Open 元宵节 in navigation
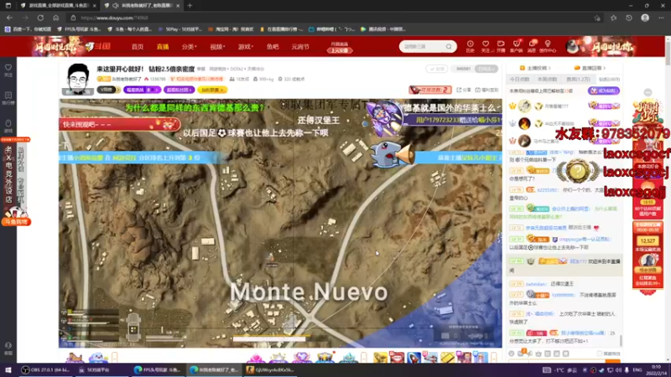 (x=300, y=47)
